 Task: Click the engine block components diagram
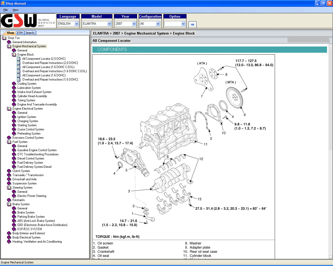click(x=184, y=147)
